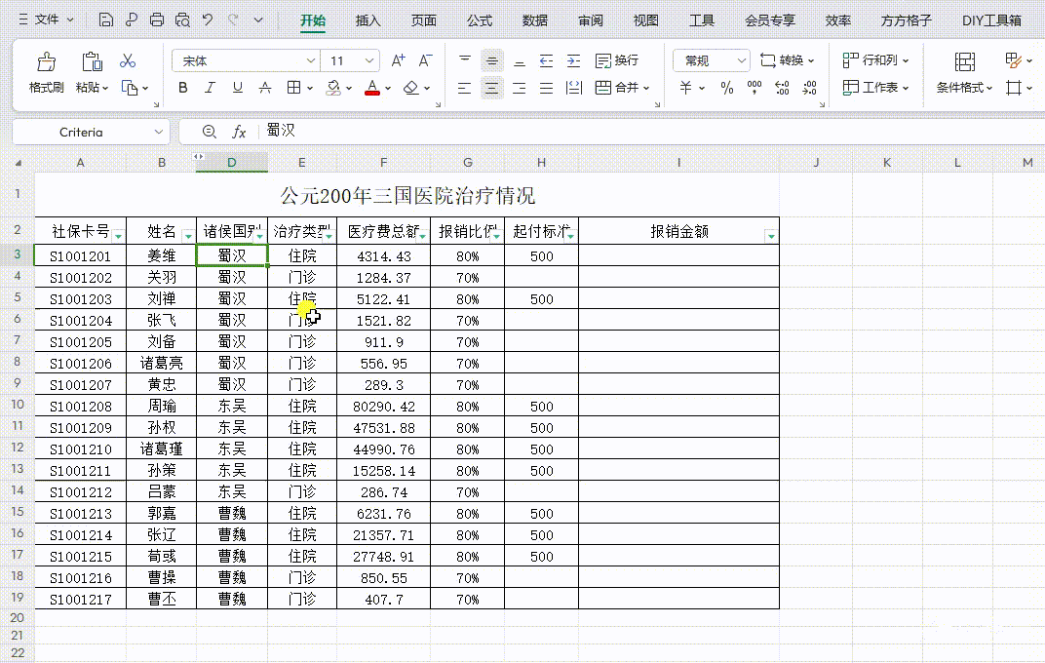Click the Percent style icon
Screen dimensions: 1045x663
pyautogui.click(x=727, y=88)
